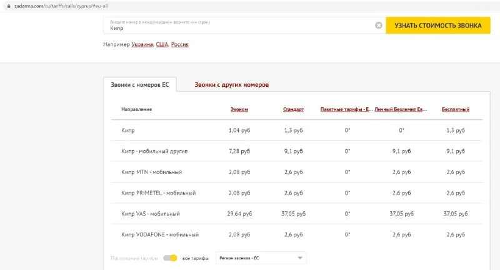Click the Россия example link
Viewport: 500px width, 270px height.
(x=180, y=45)
